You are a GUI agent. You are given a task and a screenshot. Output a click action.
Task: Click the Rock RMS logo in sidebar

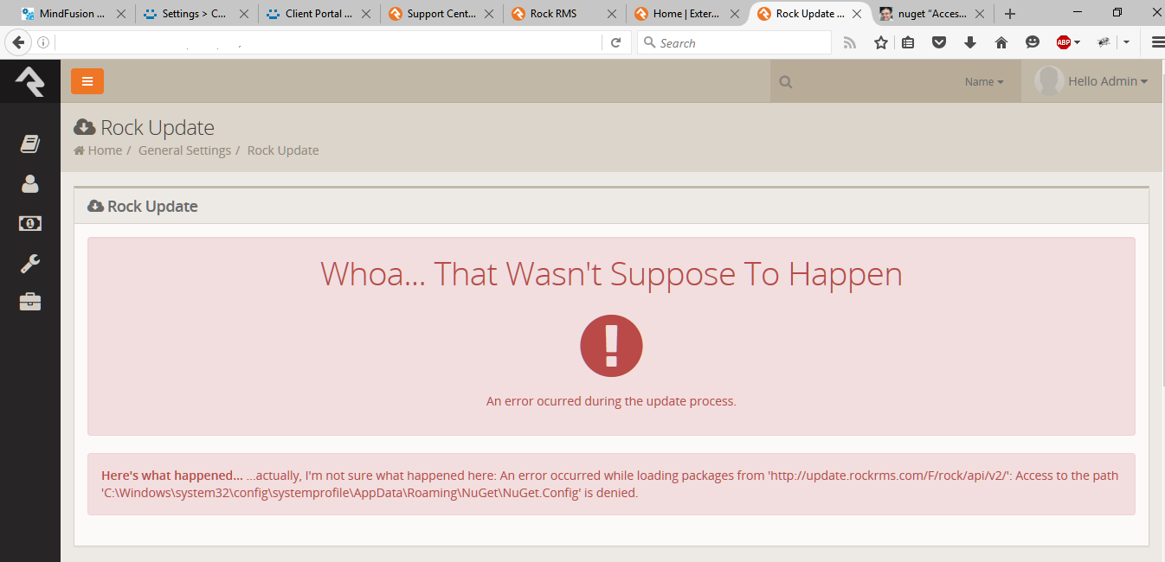(29, 81)
